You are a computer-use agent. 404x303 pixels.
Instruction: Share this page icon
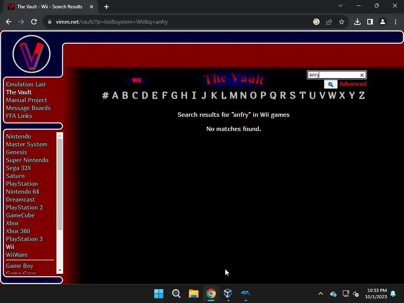[x=329, y=22]
